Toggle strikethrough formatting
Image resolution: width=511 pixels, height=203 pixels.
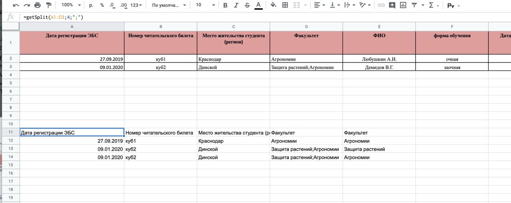[247, 5]
